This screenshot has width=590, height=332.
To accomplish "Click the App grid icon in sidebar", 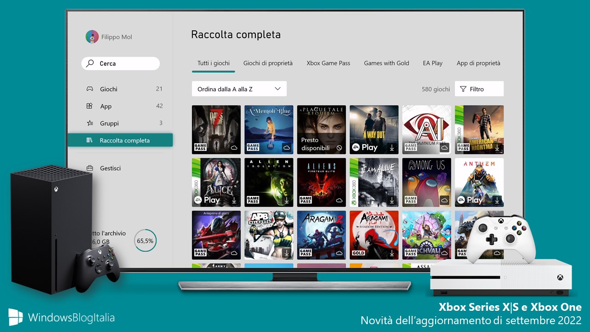I will 90,106.
